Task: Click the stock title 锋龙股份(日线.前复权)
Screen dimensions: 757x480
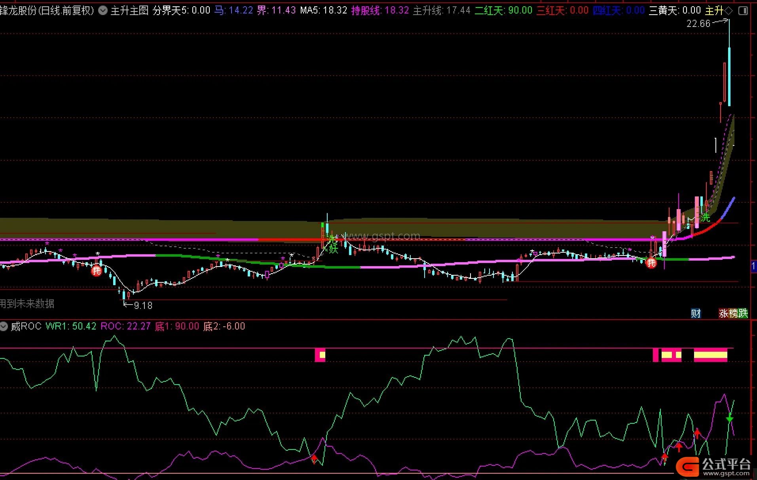Action: coord(47,11)
